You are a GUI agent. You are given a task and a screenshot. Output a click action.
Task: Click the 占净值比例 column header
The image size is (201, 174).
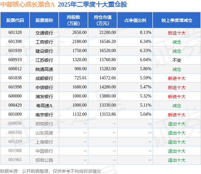(135, 20)
